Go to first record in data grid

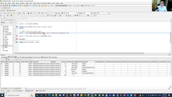coord(11,60)
